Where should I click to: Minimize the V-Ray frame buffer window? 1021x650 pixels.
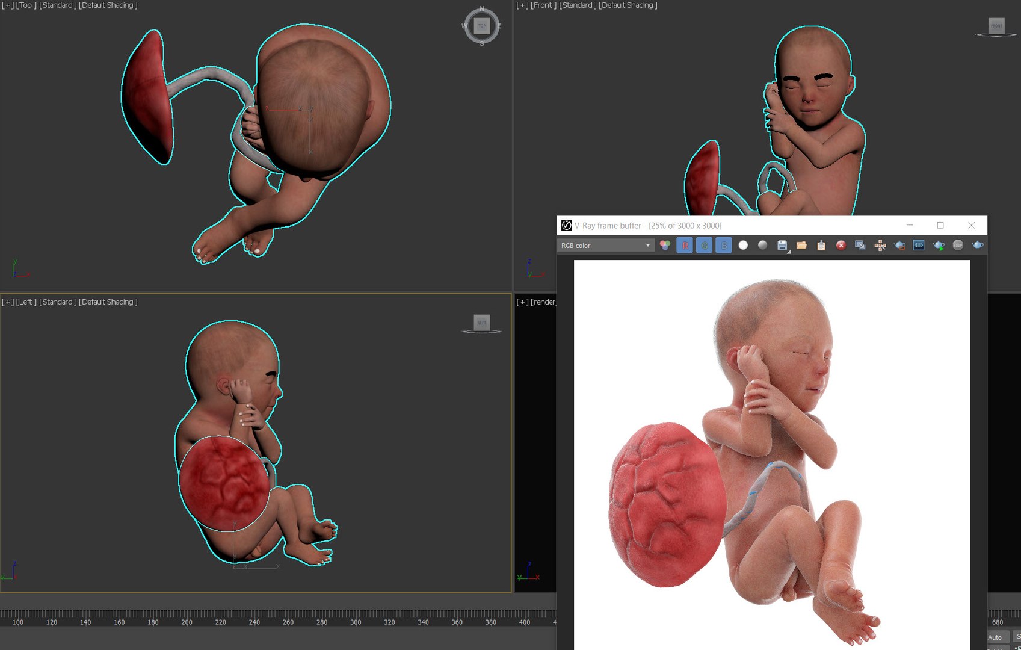click(910, 226)
